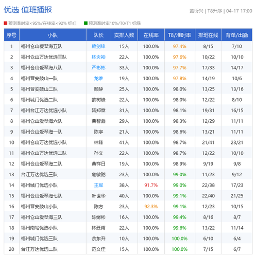Click the 98.3% on-time rate cell

pyautogui.click(x=180, y=121)
